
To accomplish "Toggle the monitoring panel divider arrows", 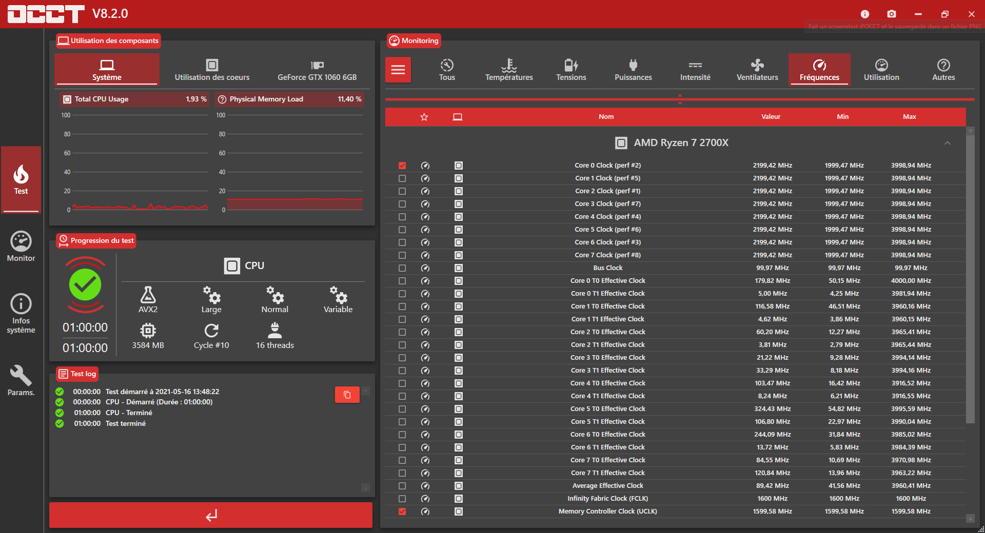I will click(x=680, y=99).
